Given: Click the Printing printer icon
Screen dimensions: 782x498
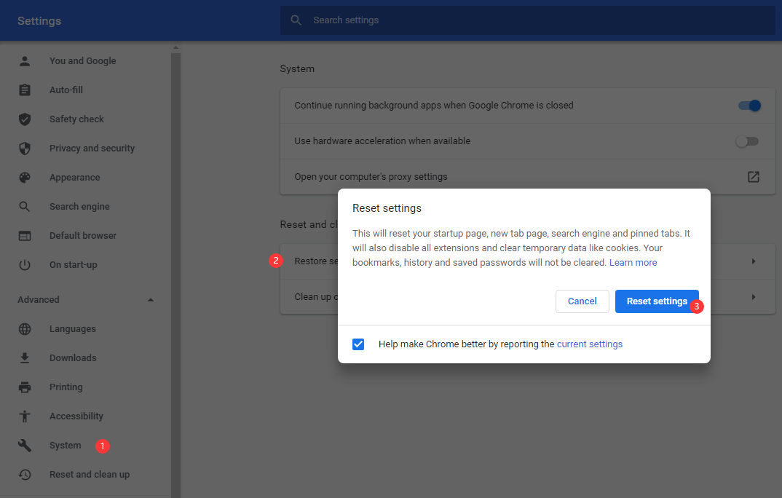Looking at the screenshot, I should (x=25, y=387).
